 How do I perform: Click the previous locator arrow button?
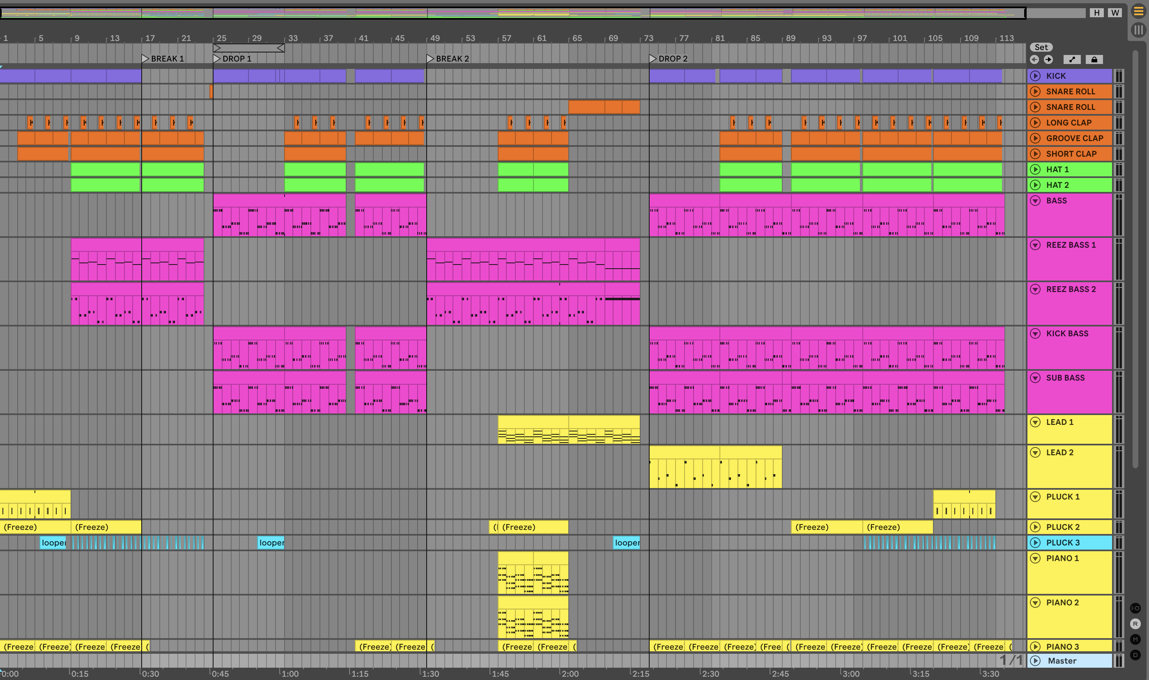click(x=1034, y=59)
